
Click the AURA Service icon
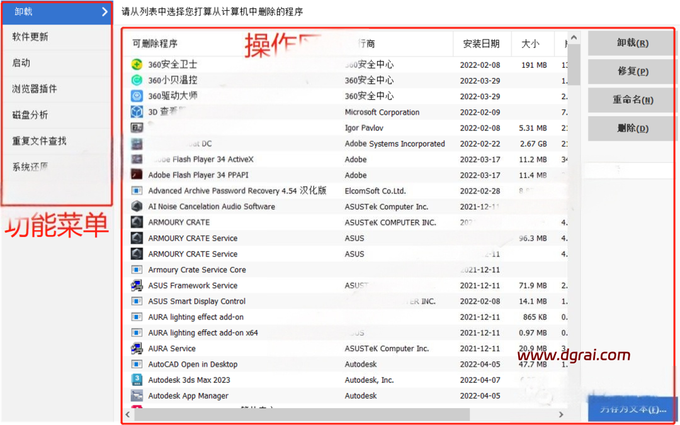point(137,348)
